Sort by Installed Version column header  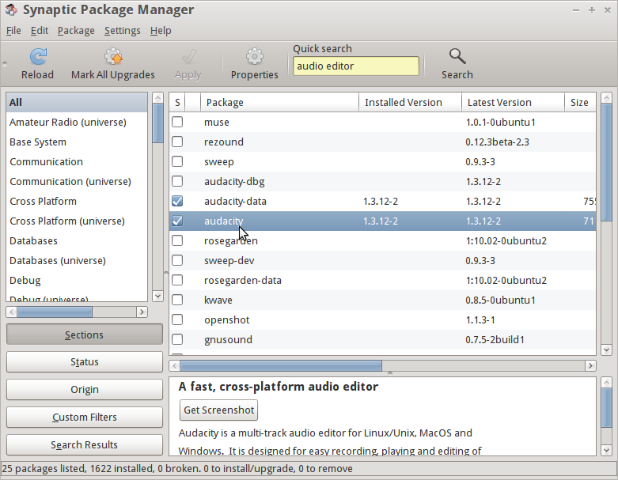(x=410, y=102)
